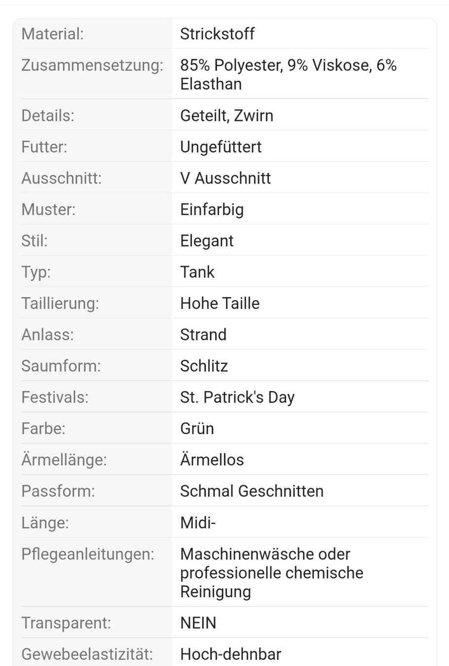Screen dimensions: 449x666
Task: Tap the Pflegeanleitungen label
Action: (x=88, y=554)
